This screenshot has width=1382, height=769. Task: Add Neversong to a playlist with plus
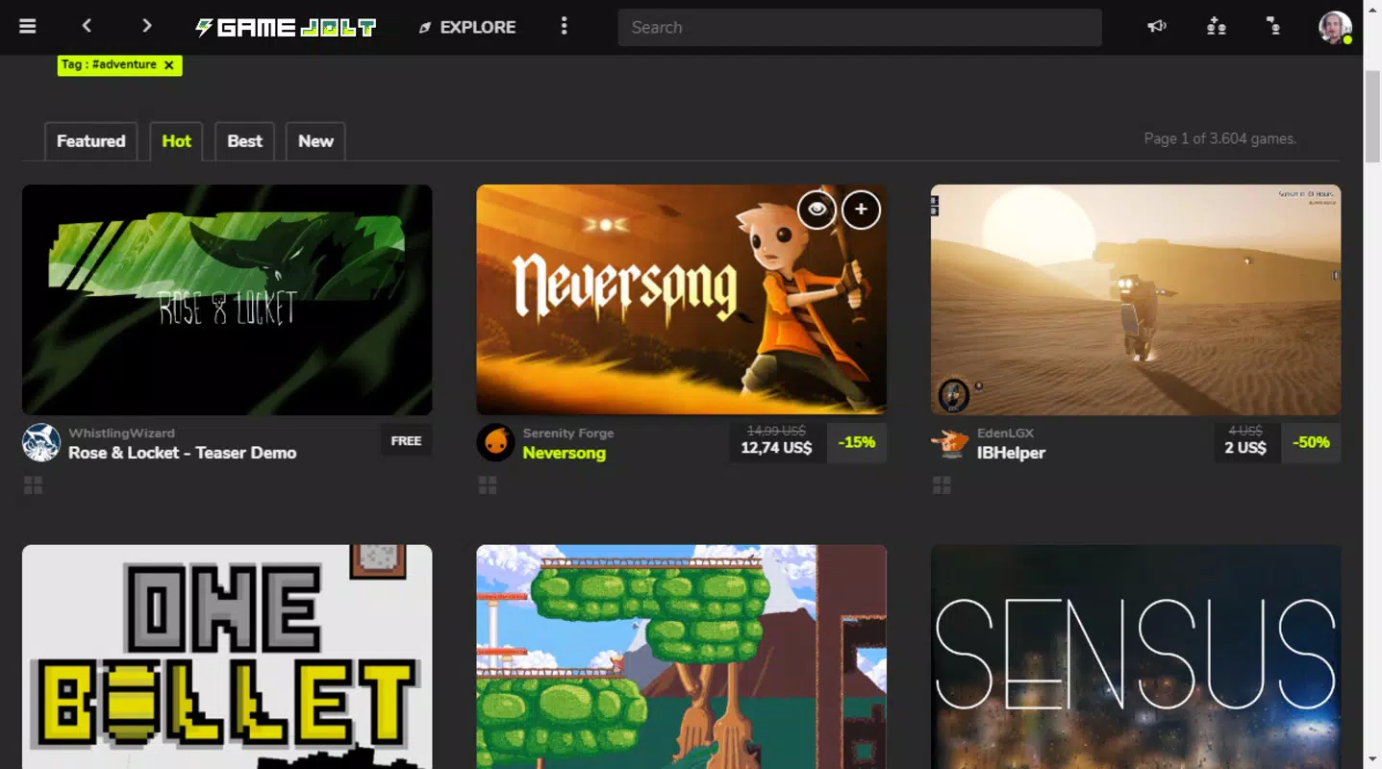pos(861,210)
